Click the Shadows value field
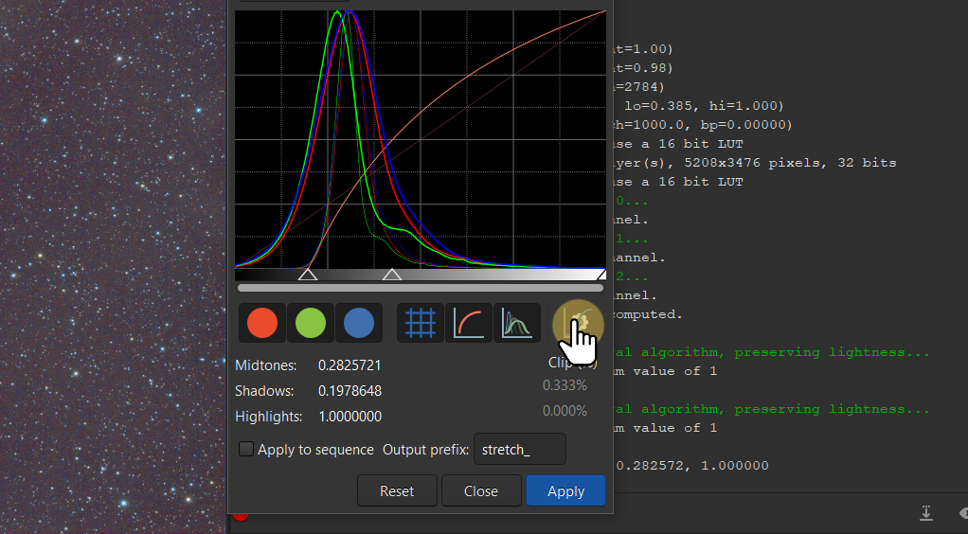The image size is (968, 534). [x=350, y=391]
